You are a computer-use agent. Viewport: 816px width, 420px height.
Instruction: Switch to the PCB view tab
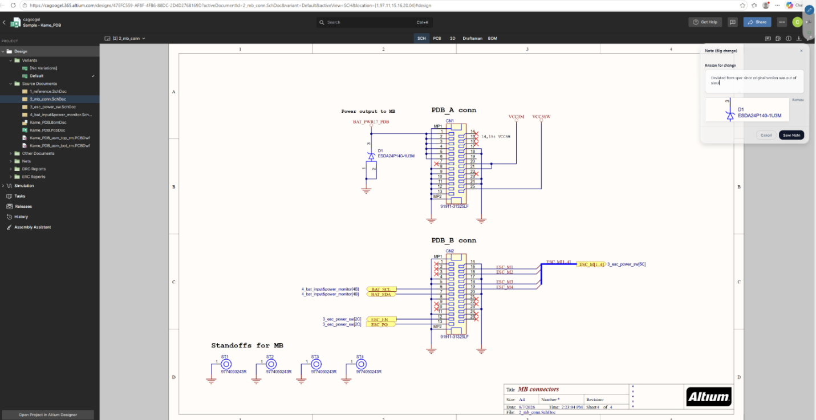pos(437,38)
